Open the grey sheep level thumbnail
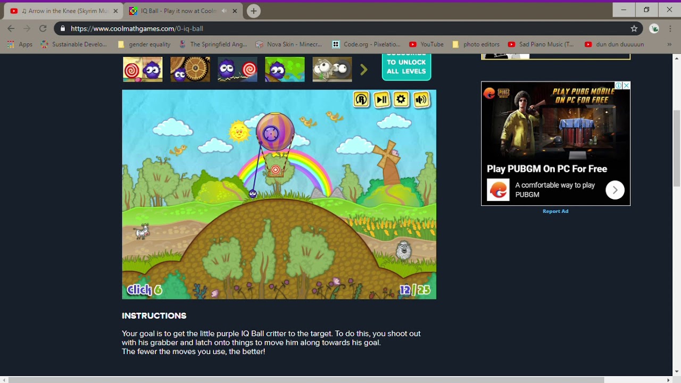 (332, 69)
